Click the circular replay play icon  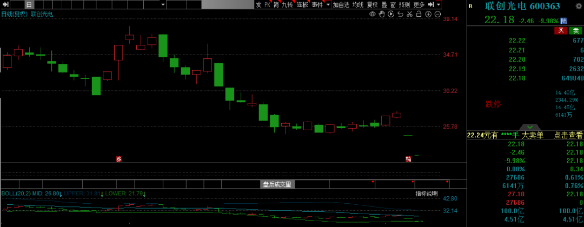click(391, 14)
